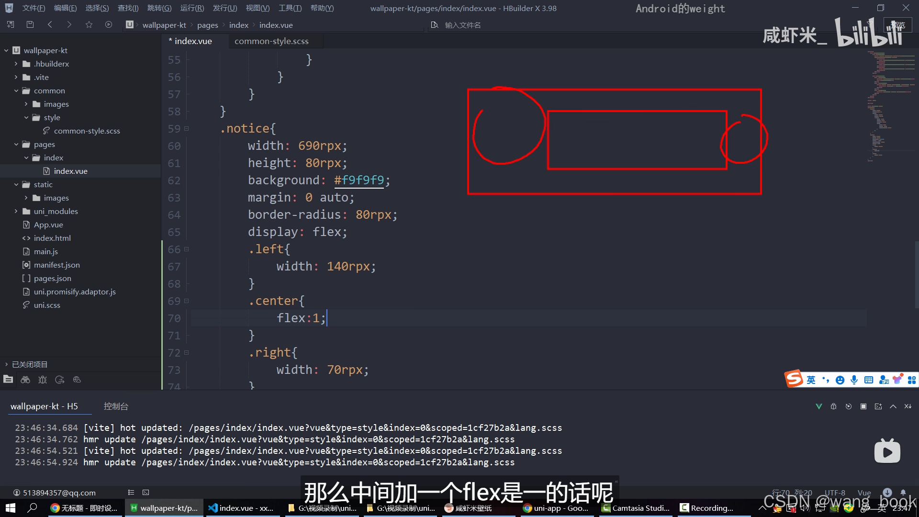Screen dimensions: 919x517
Task: Open the cloud globe sidebar icon
Action: pos(77,380)
